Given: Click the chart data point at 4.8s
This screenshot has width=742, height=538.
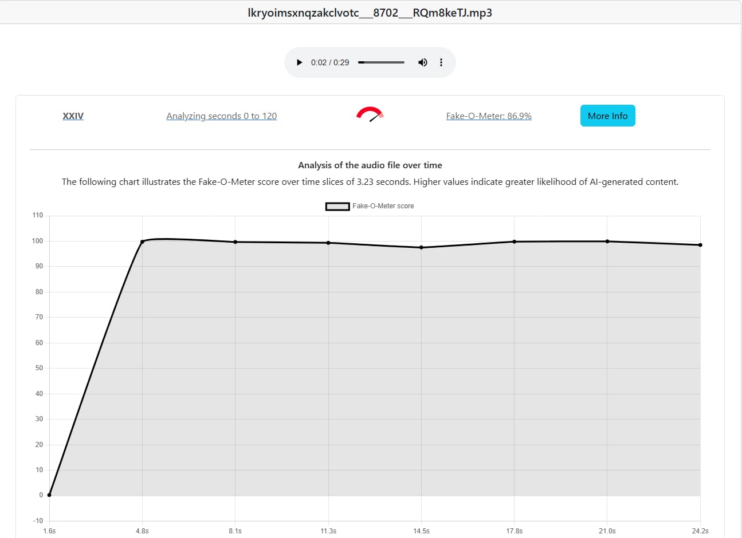Looking at the screenshot, I should pos(142,242).
